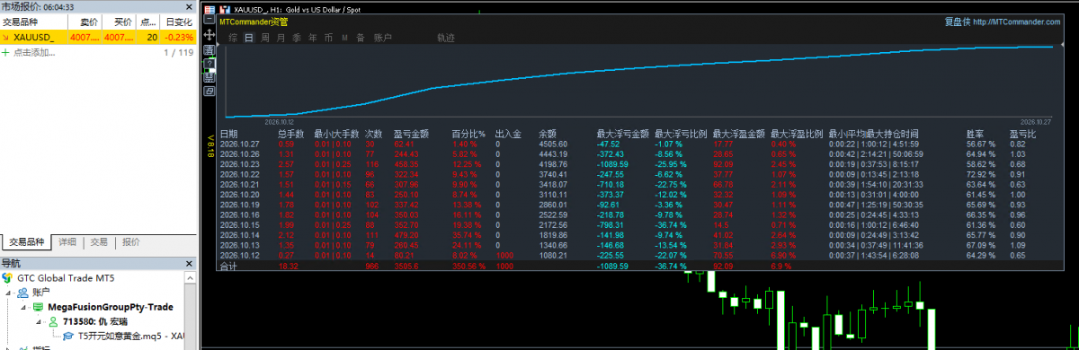Switch the statistics to 周 (weekly) period
The width and height of the screenshot is (1079, 350).
coord(265,38)
